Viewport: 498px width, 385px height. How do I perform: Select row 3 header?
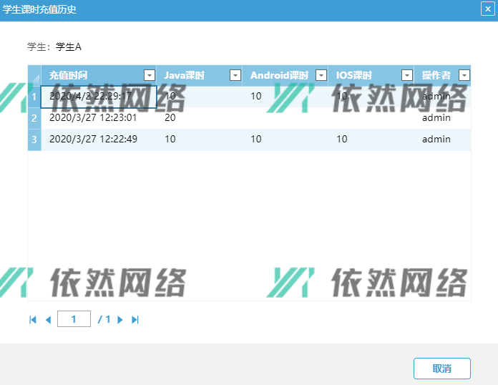pyautogui.click(x=34, y=140)
